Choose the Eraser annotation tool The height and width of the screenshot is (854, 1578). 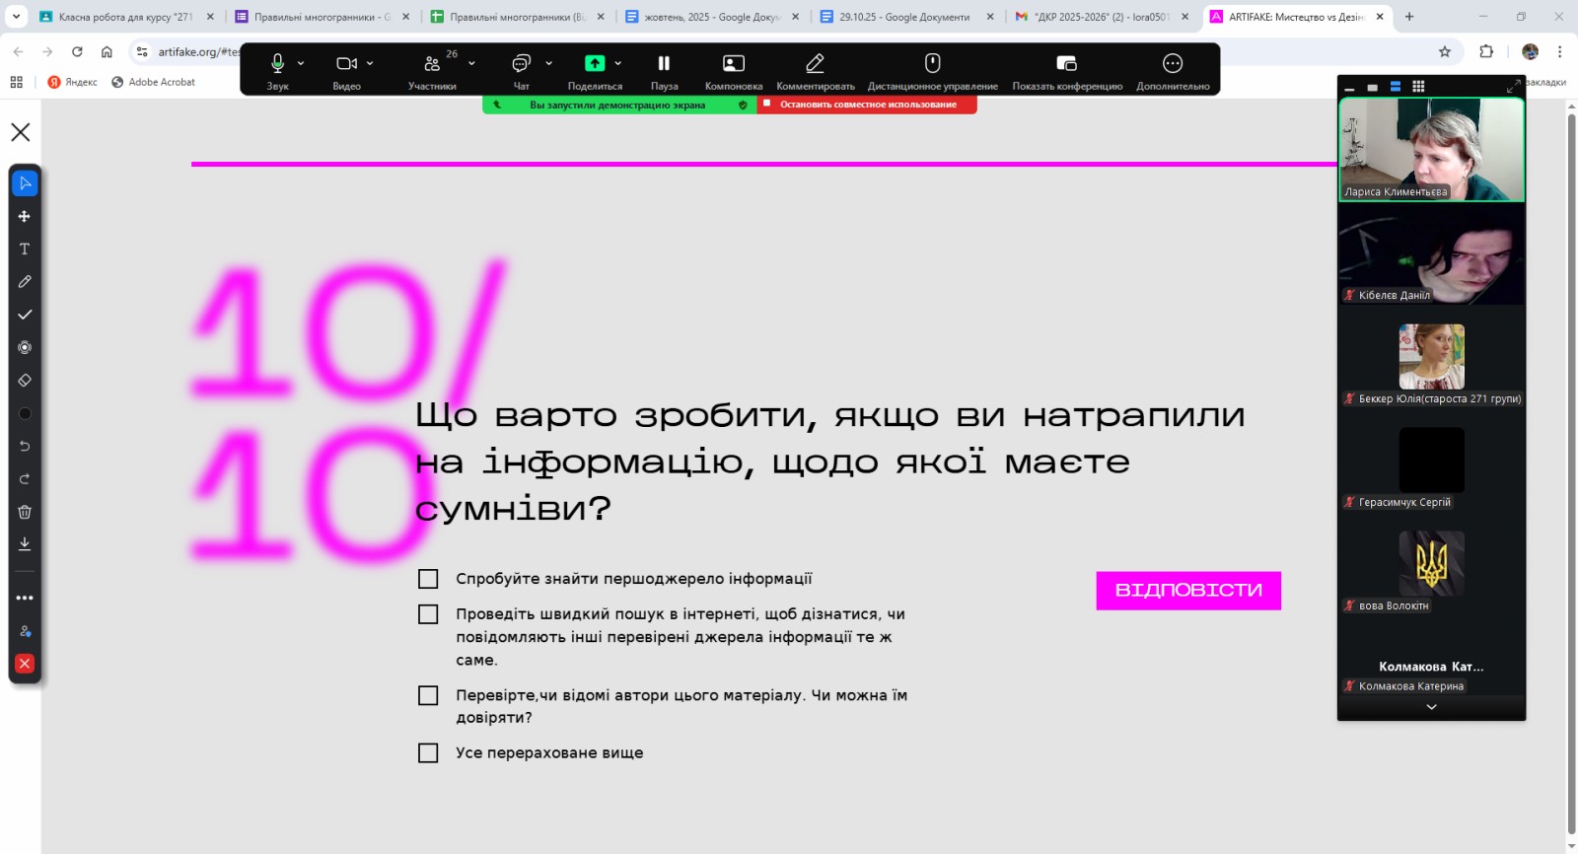point(25,381)
